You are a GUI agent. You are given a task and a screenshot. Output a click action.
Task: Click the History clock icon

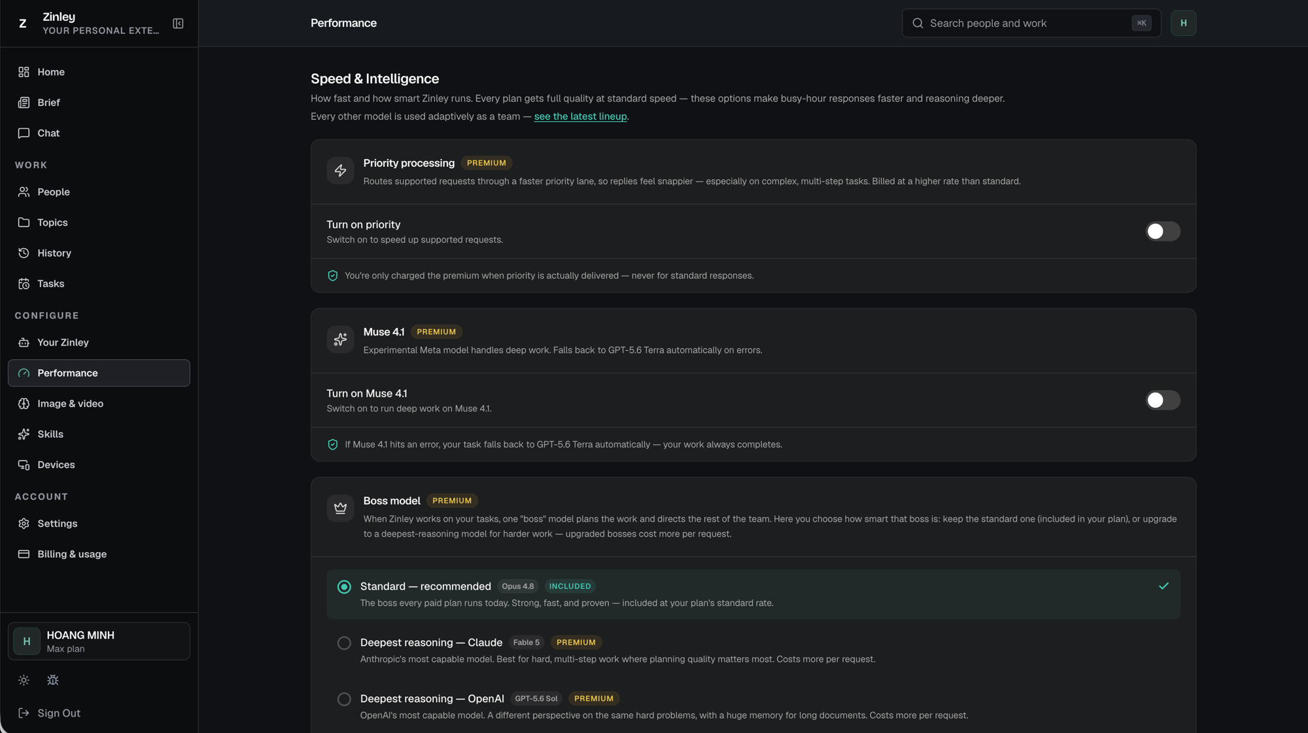(x=24, y=253)
